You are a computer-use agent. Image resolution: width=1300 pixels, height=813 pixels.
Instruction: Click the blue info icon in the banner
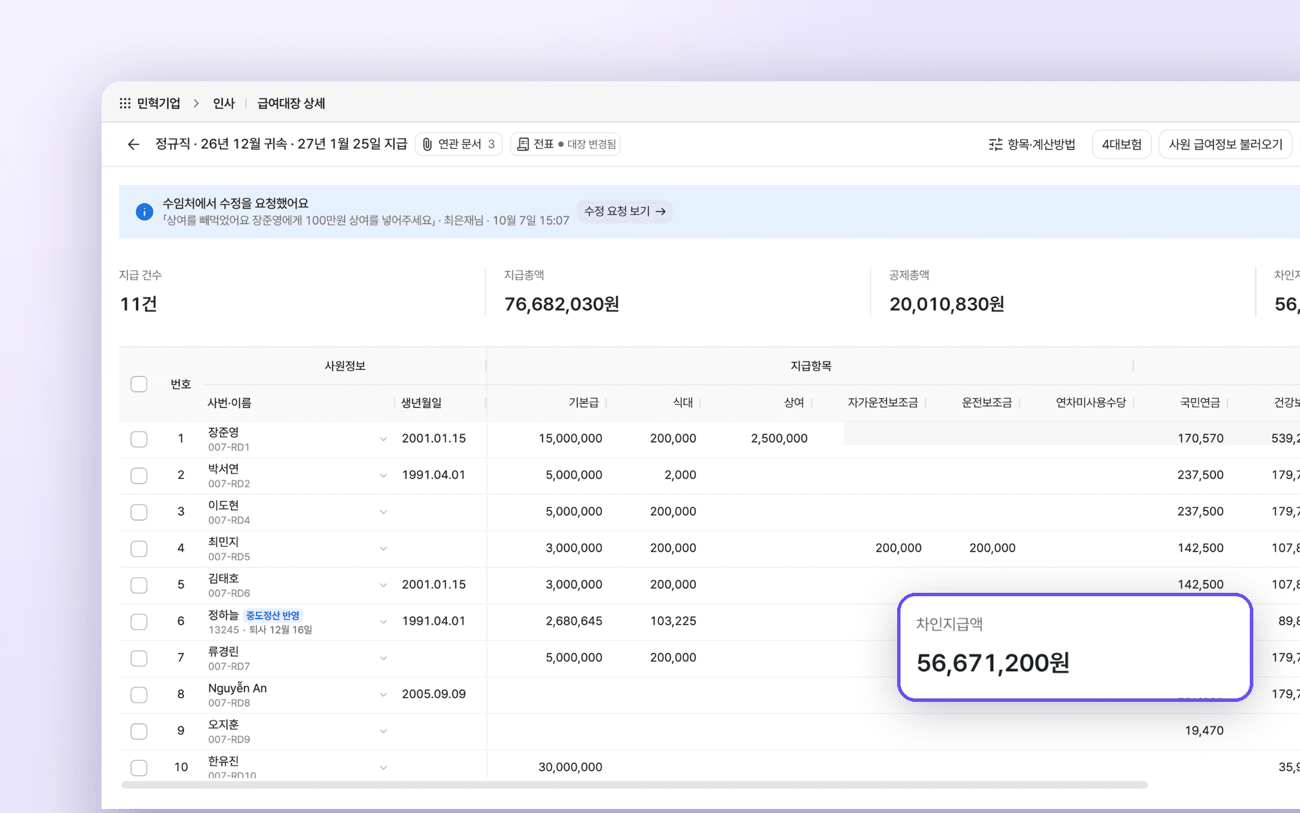(144, 211)
